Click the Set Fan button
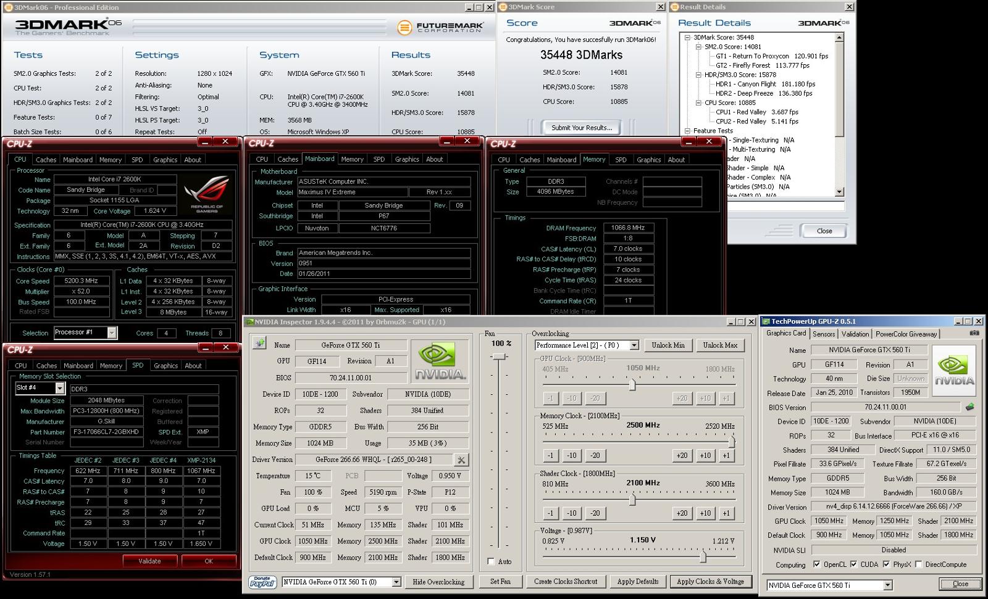Viewport: 988px width, 599px height. (500, 582)
